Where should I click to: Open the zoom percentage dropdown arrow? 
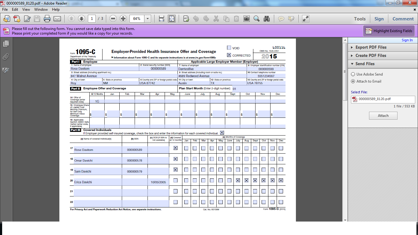coord(148,19)
